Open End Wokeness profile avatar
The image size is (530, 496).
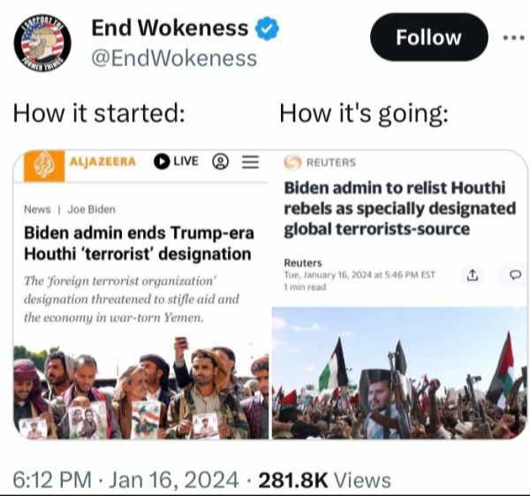[x=42, y=43]
